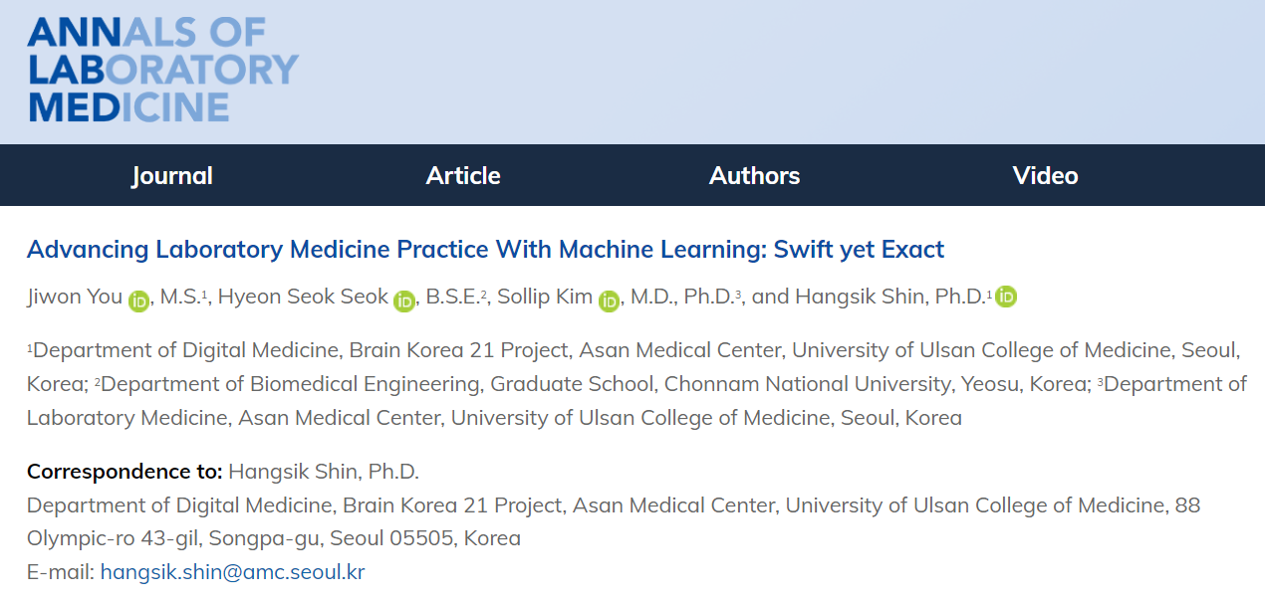Click the Department of Biomedical Engineering affiliation
The height and width of the screenshot is (602, 1265).
pyautogui.click(x=593, y=384)
